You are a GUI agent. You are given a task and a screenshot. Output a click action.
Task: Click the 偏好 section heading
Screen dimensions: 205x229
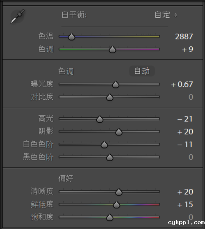point(66,179)
